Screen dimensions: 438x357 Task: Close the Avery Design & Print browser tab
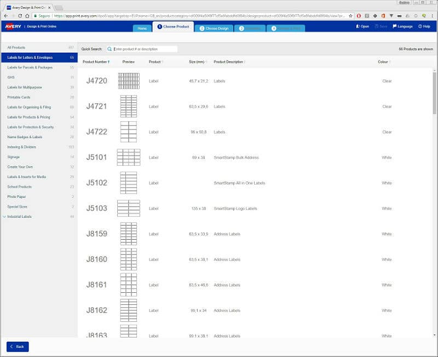49,8
